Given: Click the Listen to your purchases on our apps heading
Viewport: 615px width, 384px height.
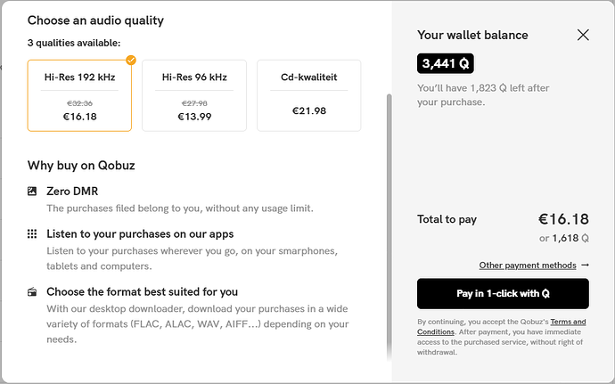Looking at the screenshot, I should pyautogui.click(x=140, y=234).
